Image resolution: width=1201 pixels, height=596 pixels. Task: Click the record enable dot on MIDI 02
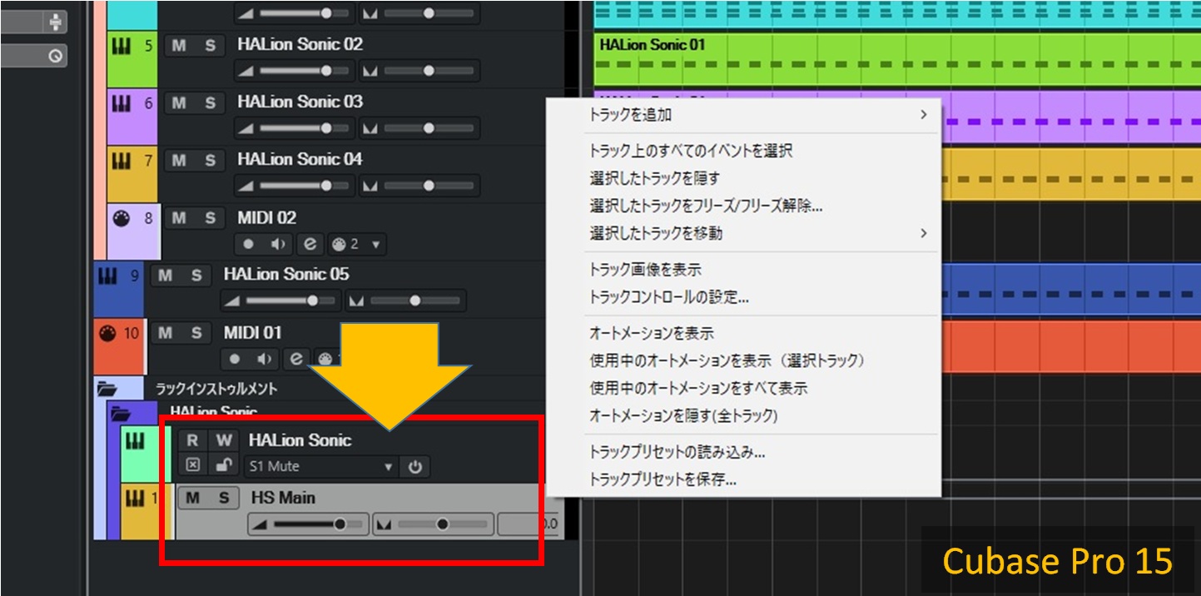[x=248, y=245]
